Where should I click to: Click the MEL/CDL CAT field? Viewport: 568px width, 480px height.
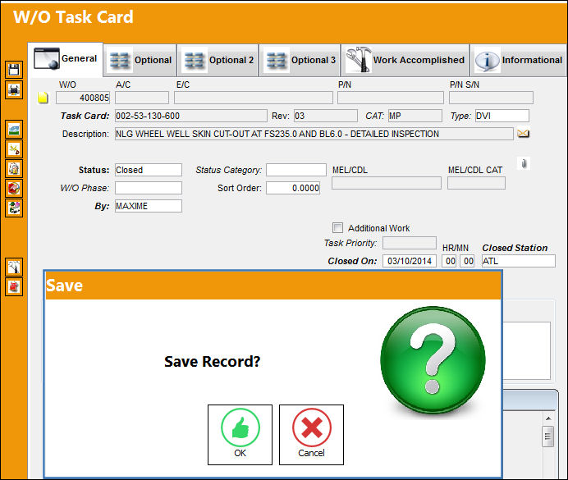point(476,183)
